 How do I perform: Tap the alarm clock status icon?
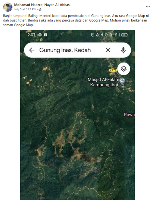(x=93, y=35)
